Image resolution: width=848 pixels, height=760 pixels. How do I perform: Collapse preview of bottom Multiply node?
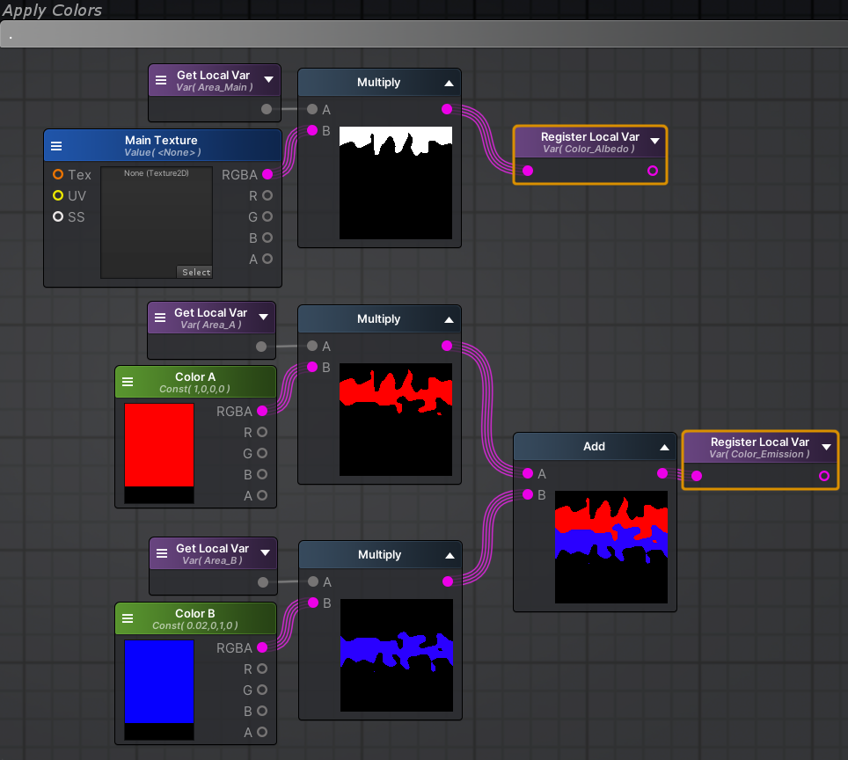click(x=450, y=556)
